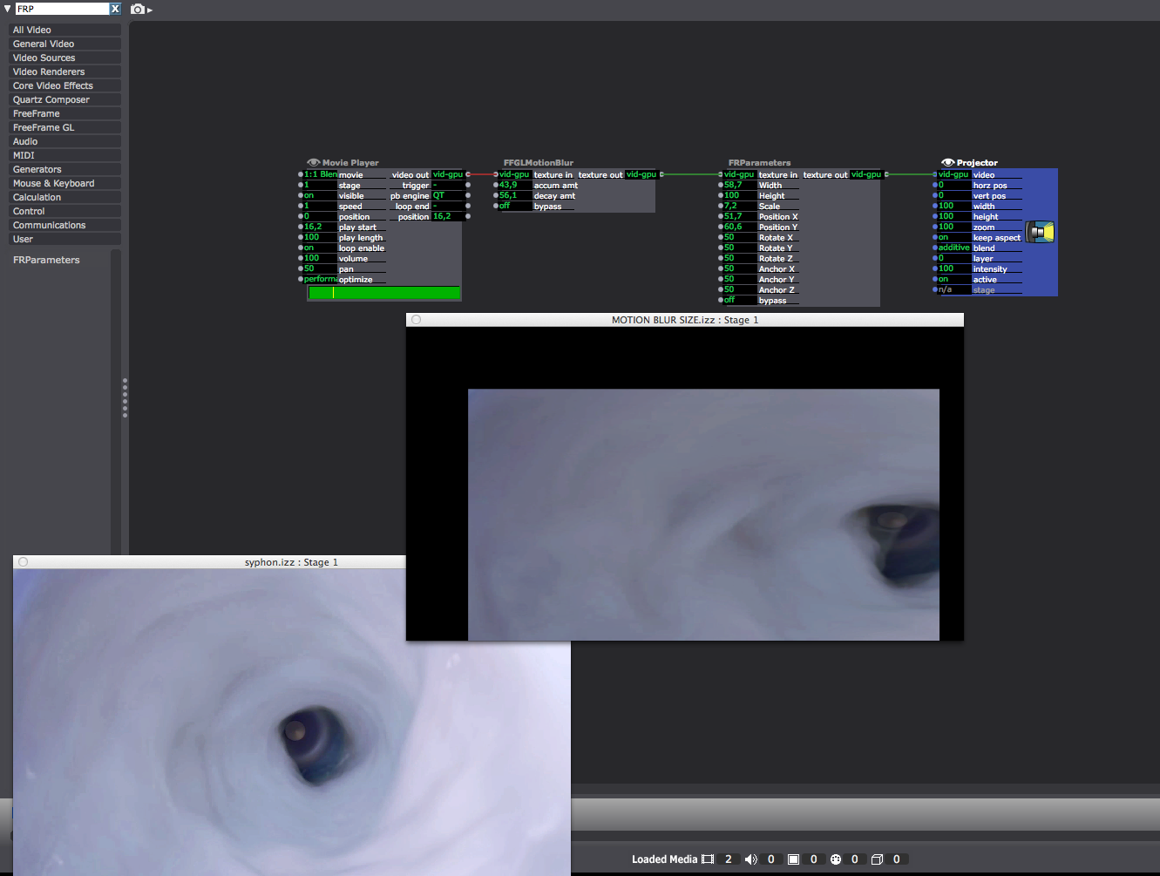
Task: Select the Quartz Composer category
Action: click(x=64, y=99)
